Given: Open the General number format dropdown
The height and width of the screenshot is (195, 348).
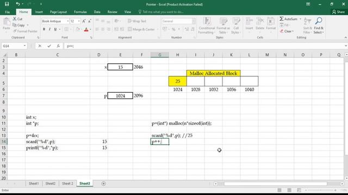Looking at the screenshot, I should (194, 21).
